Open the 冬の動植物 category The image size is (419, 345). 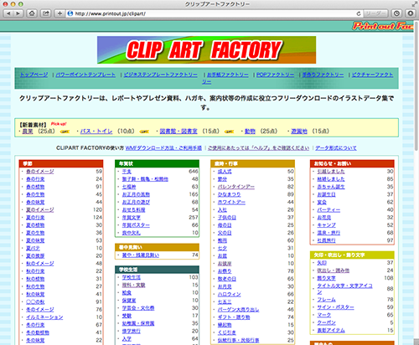[x=38, y=332]
